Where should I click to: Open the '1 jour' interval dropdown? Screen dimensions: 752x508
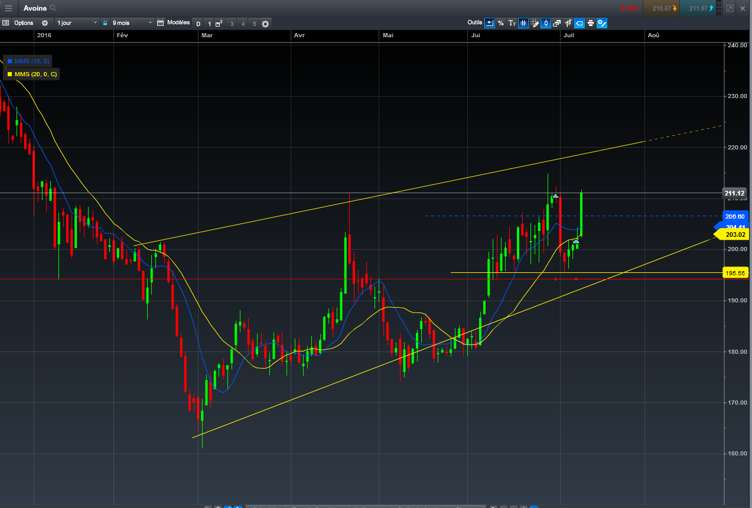click(x=77, y=23)
